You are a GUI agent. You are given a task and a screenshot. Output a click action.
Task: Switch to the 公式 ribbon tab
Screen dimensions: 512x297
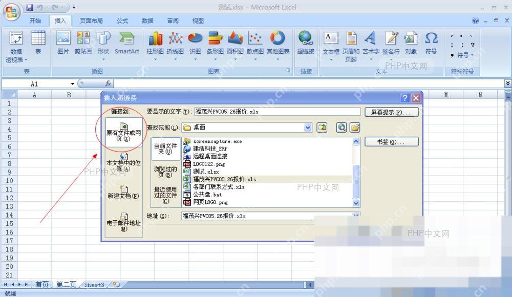tap(122, 20)
